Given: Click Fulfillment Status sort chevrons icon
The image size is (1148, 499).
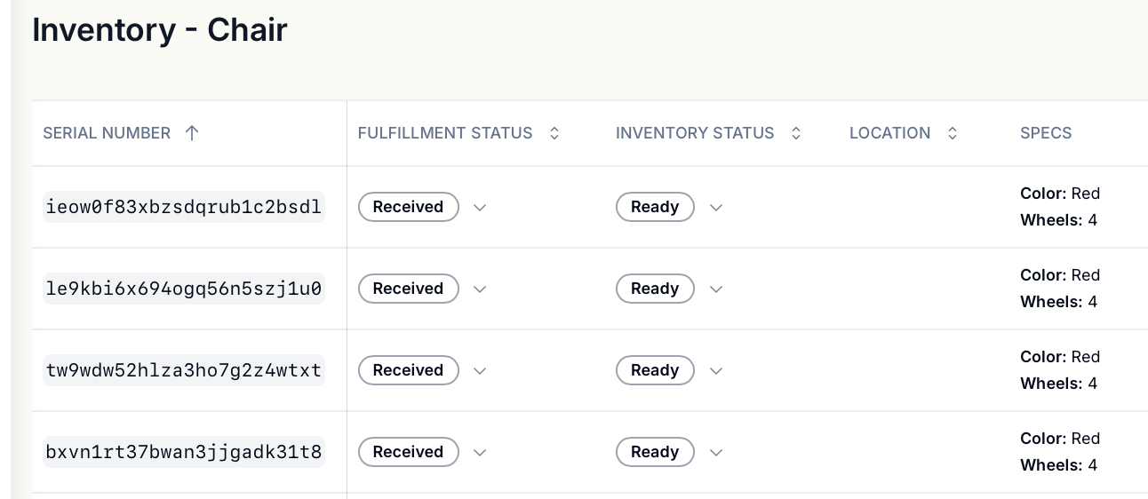Looking at the screenshot, I should (x=554, y=133).
